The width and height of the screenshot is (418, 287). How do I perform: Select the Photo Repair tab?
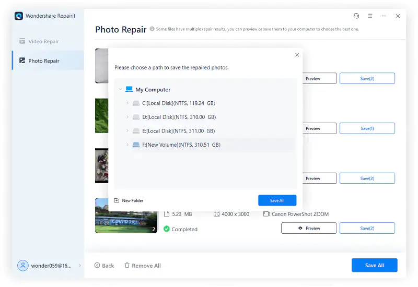coord(43,61)
